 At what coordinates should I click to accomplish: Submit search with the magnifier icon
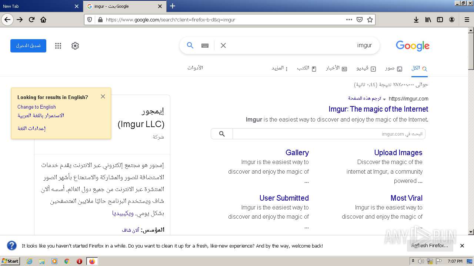point(190,45)
